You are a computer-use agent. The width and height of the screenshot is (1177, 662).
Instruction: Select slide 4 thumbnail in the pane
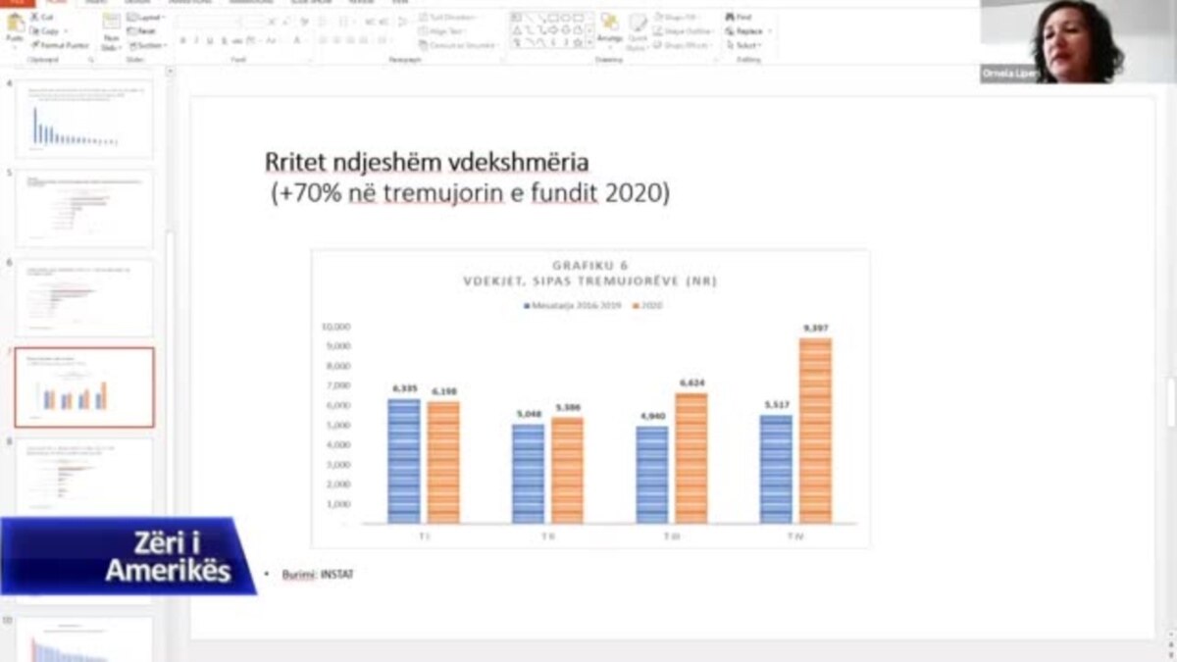coord(84,118)
